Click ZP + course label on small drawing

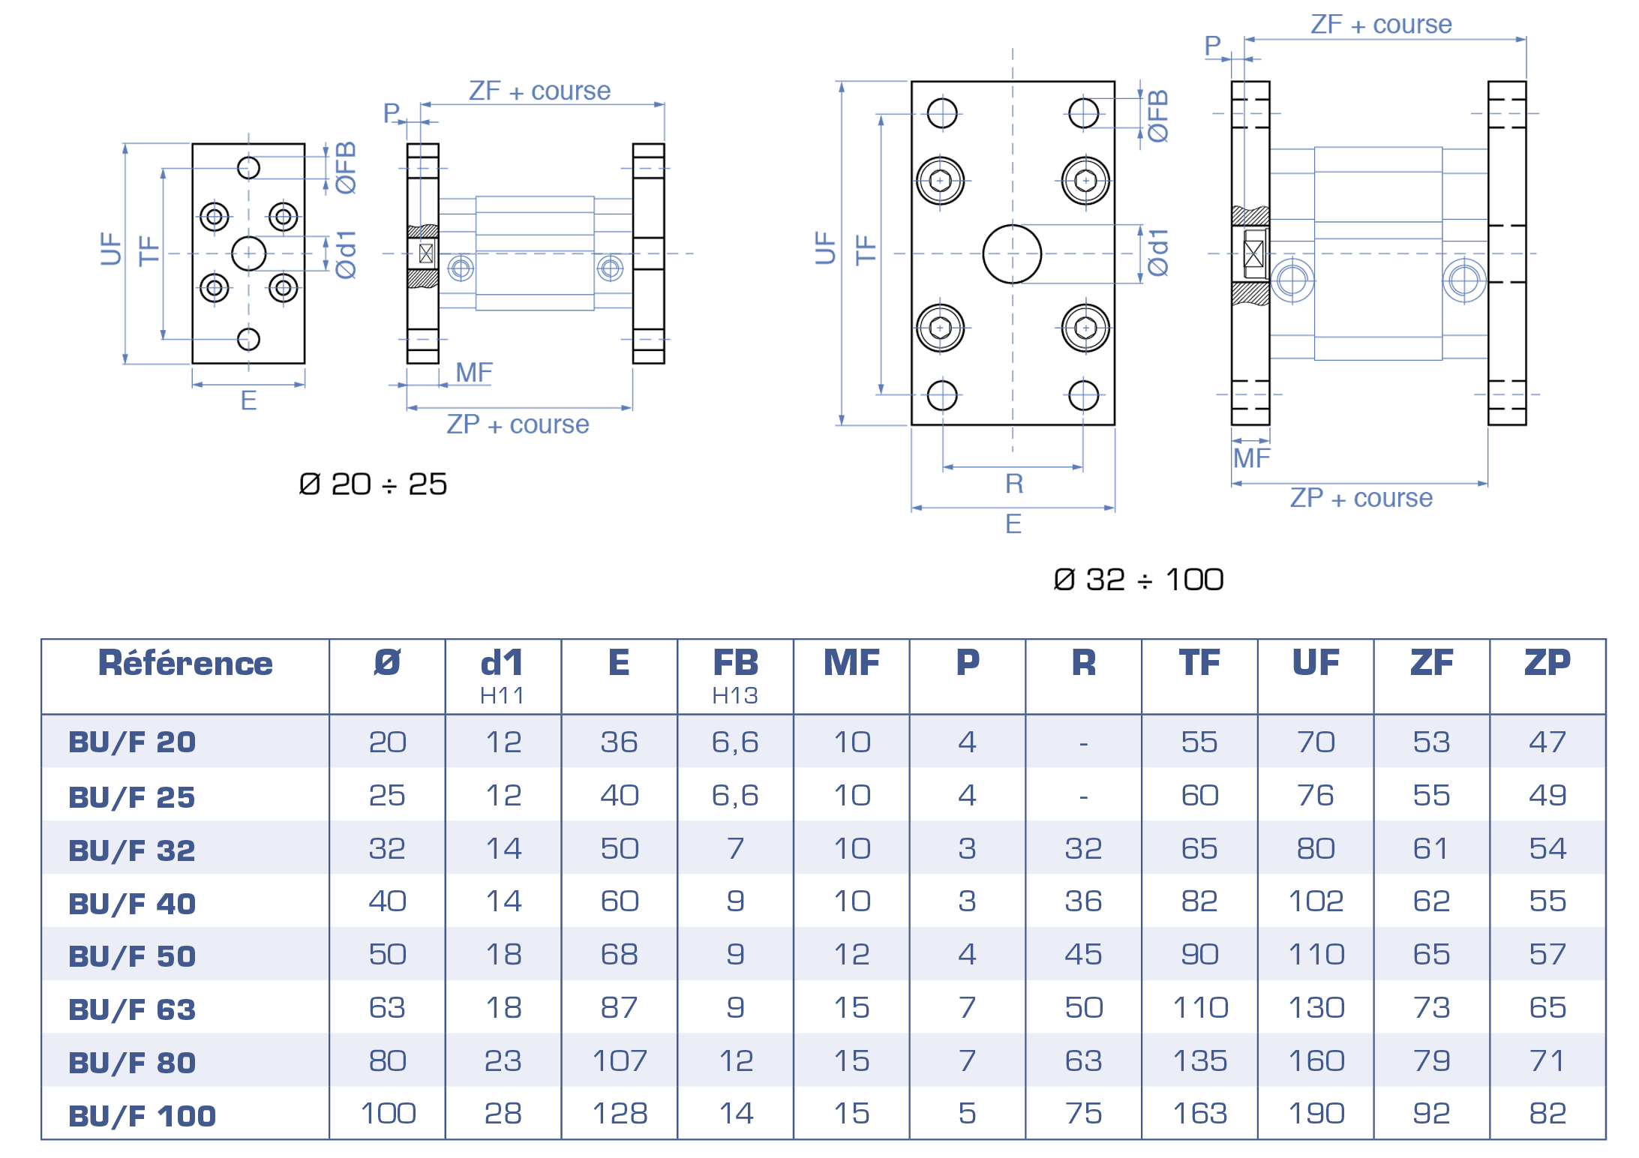(518, 424)
